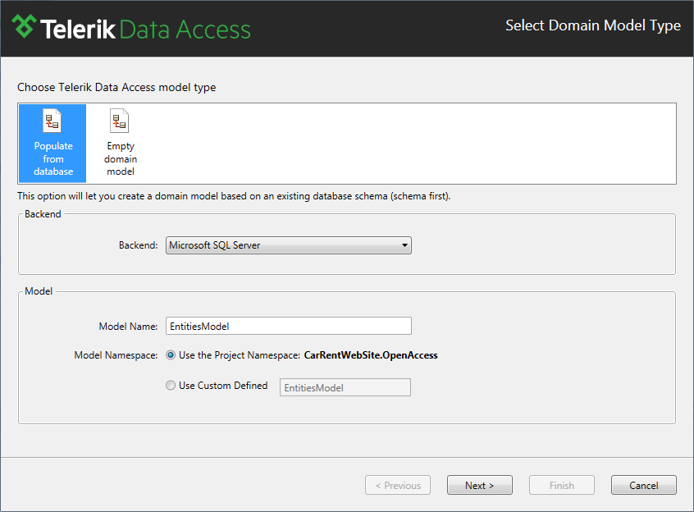Click the Telerik Data Access title text

click(x=145, y=30)
